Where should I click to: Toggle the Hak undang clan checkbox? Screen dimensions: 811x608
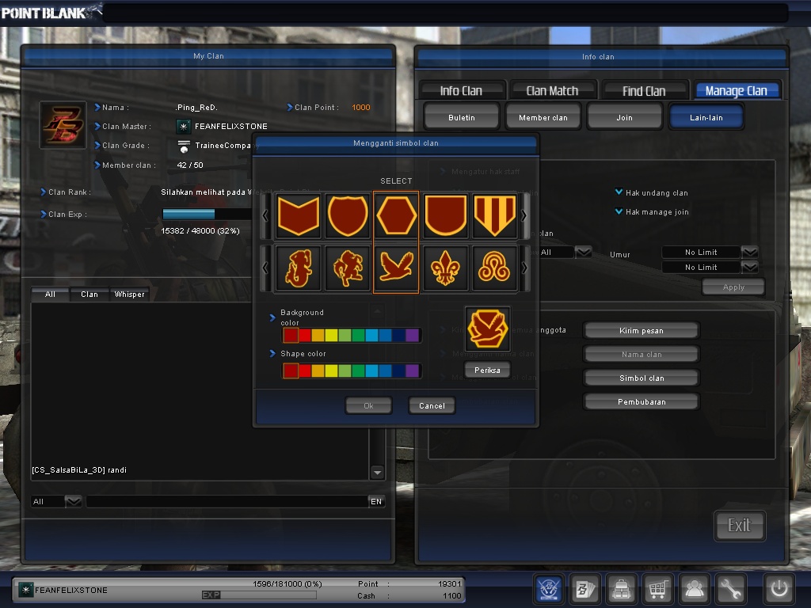(619, 192)
